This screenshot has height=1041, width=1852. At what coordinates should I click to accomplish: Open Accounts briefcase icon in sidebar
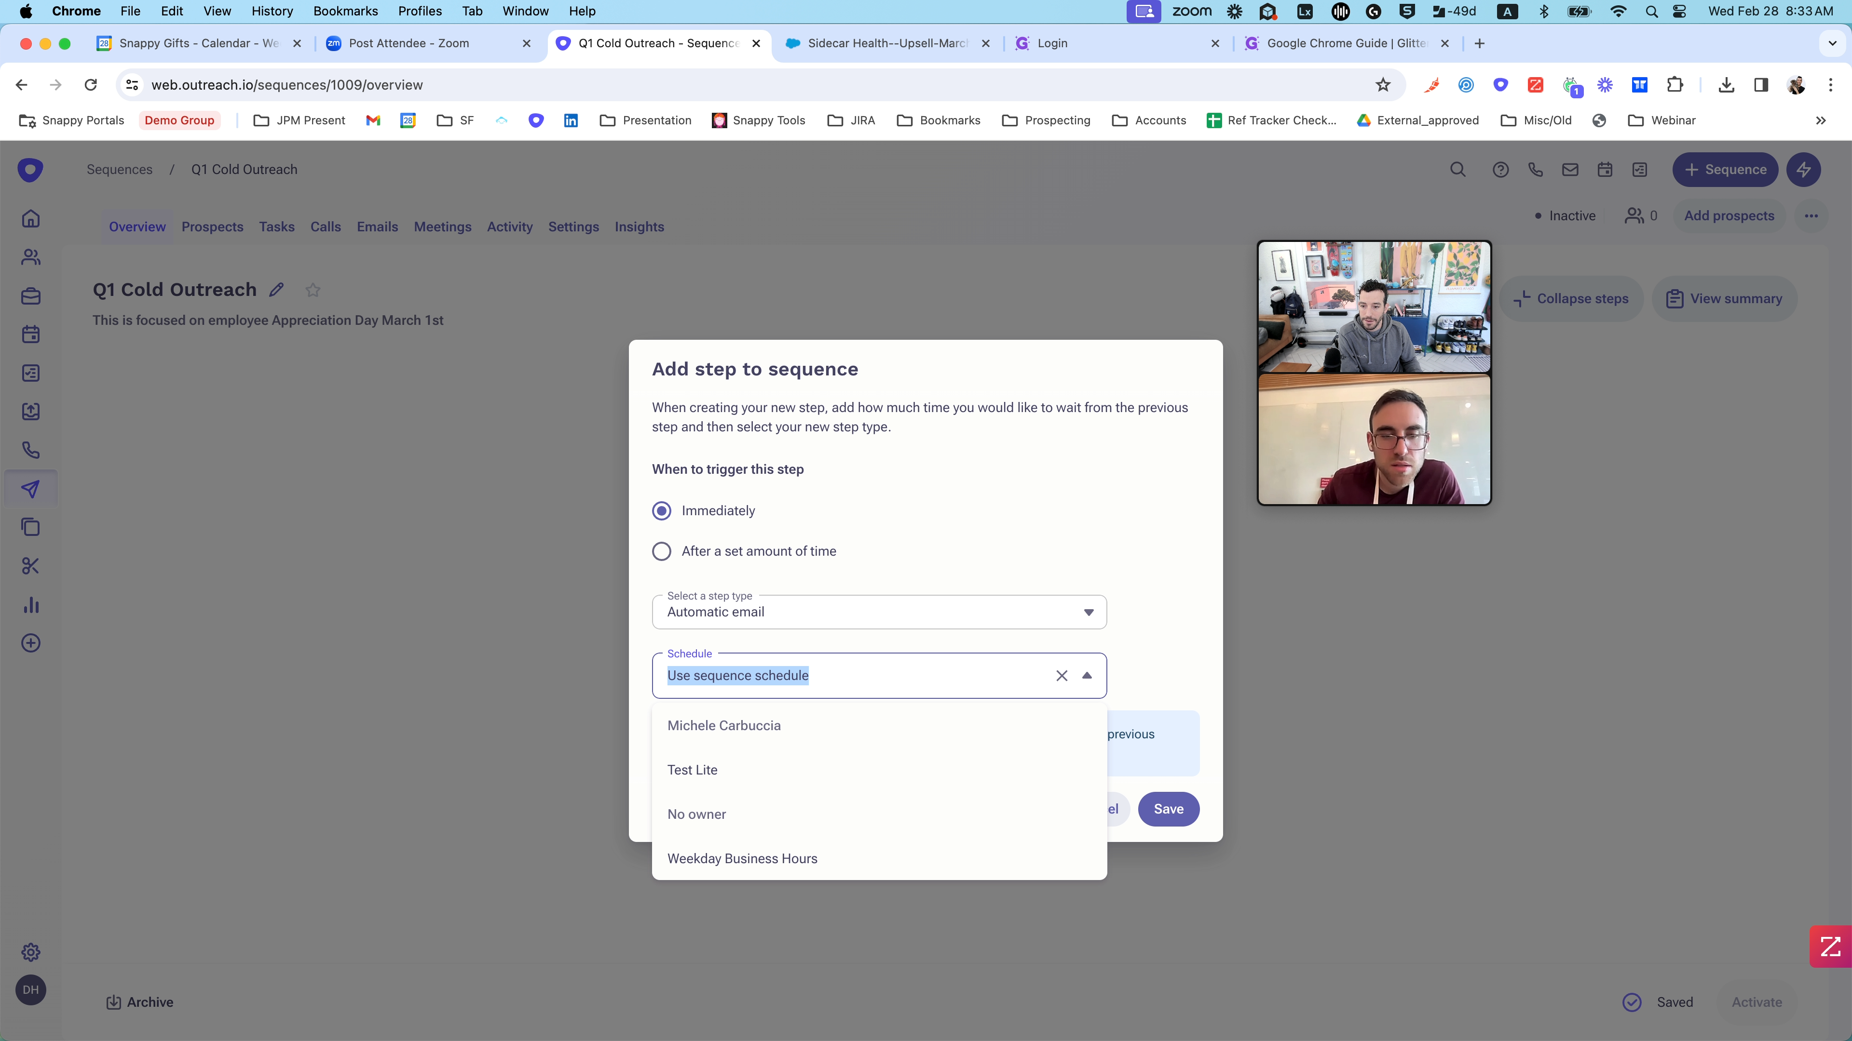coord(30,296)
